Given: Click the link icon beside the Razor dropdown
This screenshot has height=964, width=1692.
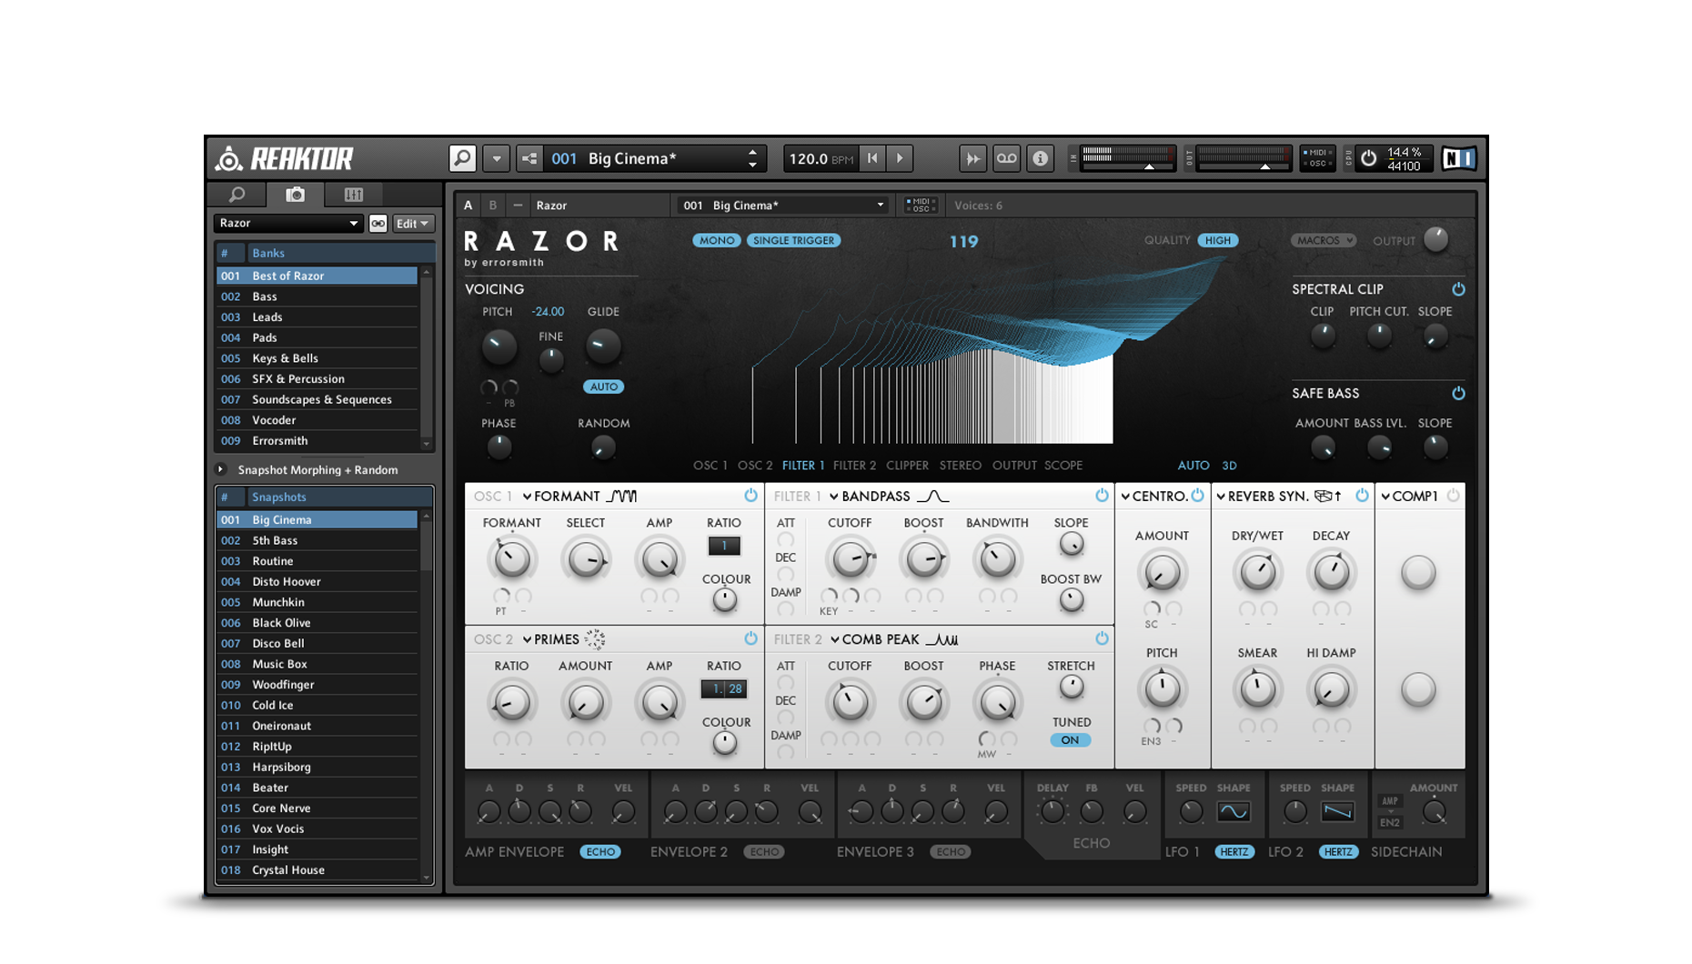Looking at the screenshot, I should pos(378,224).
